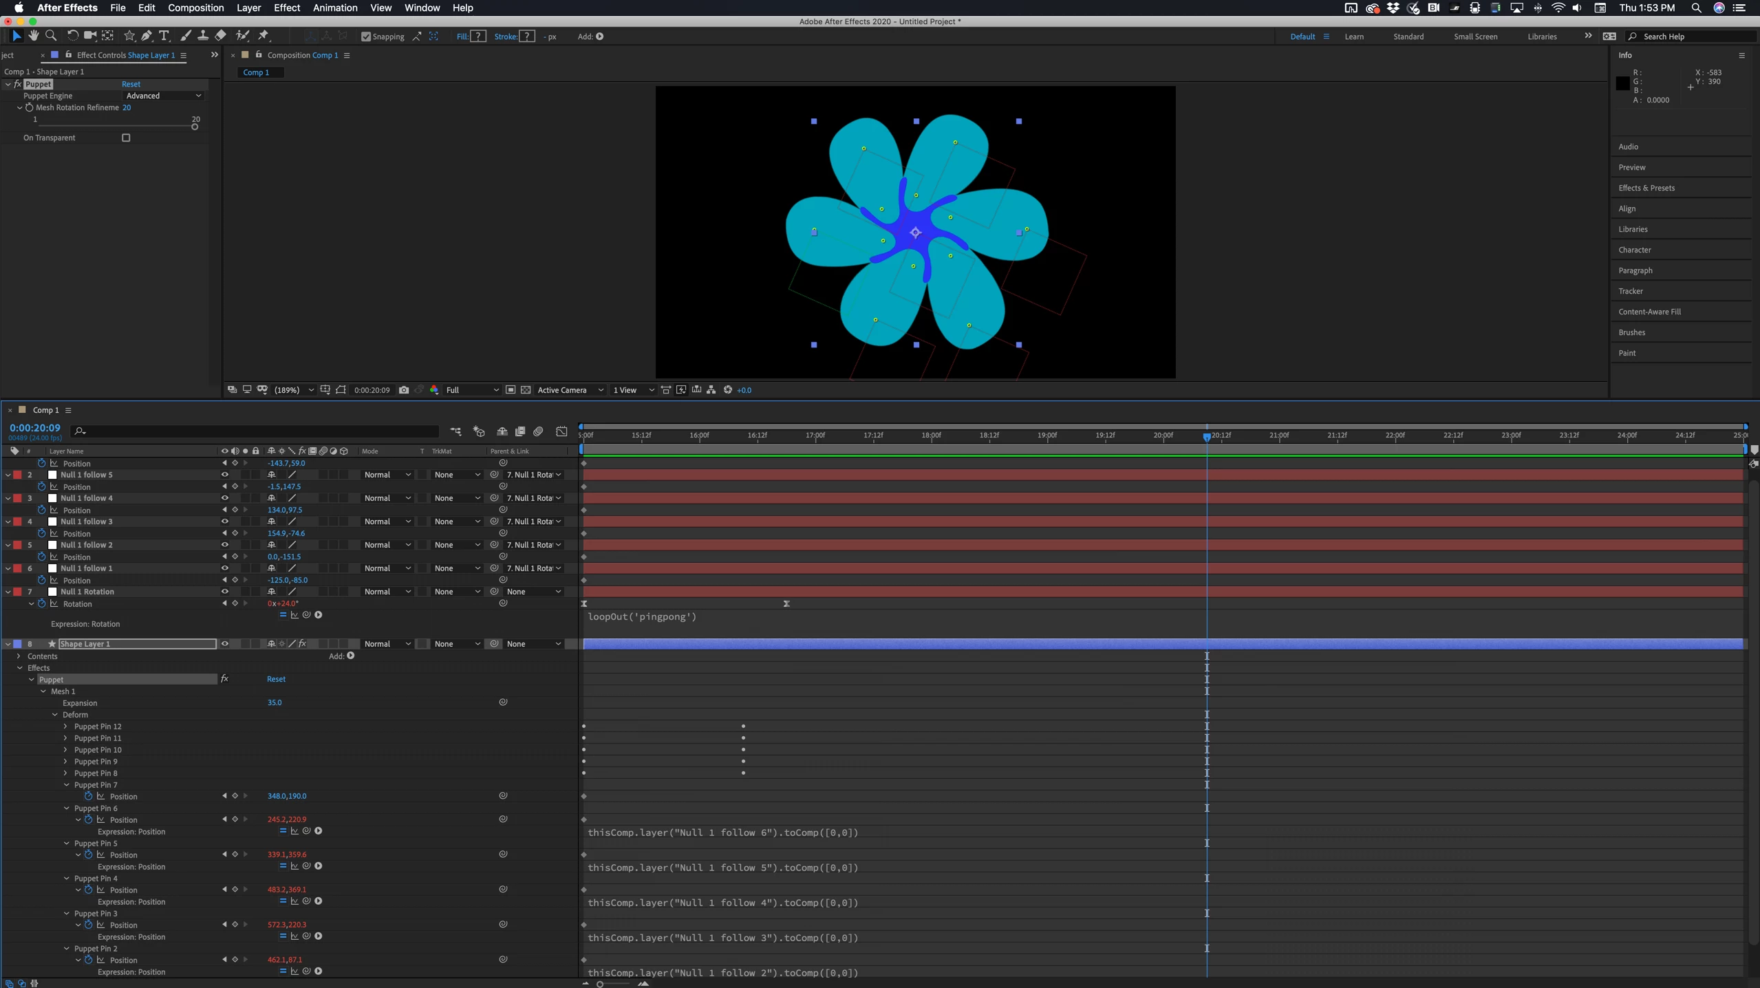1760x988 pixels.
Task: Open the Animation menu
Action: tap(334, 8)
